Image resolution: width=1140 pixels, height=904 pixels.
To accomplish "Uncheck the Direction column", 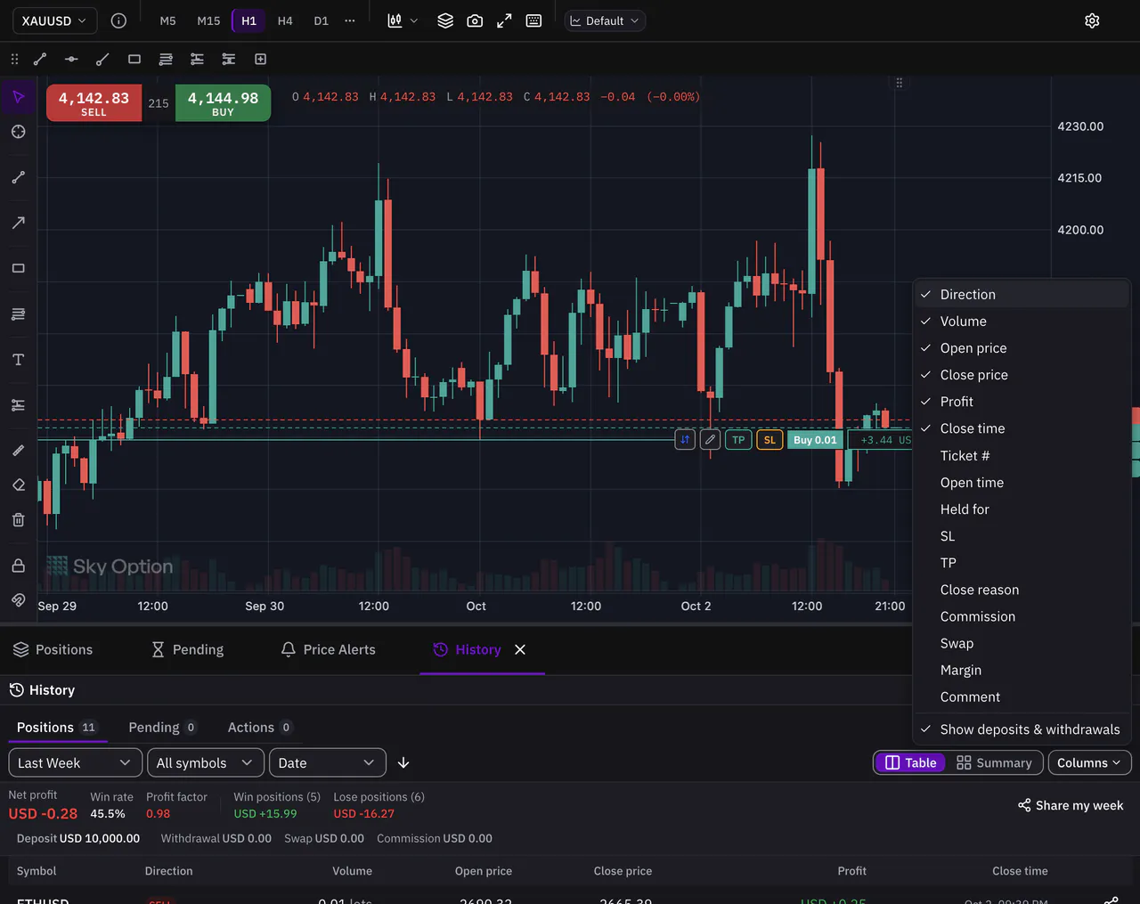I will click(x=1022, y=295).
